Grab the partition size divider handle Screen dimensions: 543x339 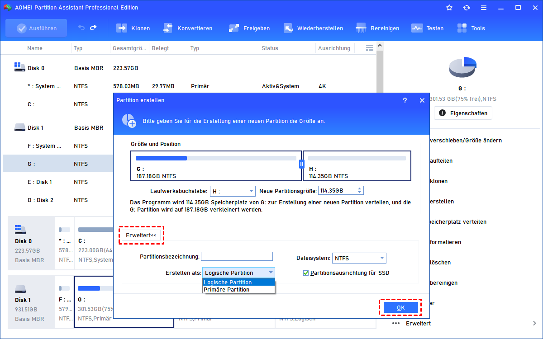[x=302, y=164]
